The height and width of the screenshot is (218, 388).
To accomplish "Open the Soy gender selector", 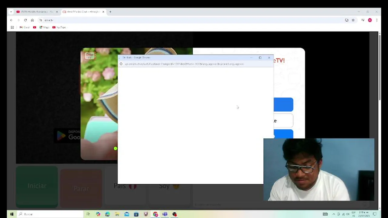I will [x=169, y=186].
